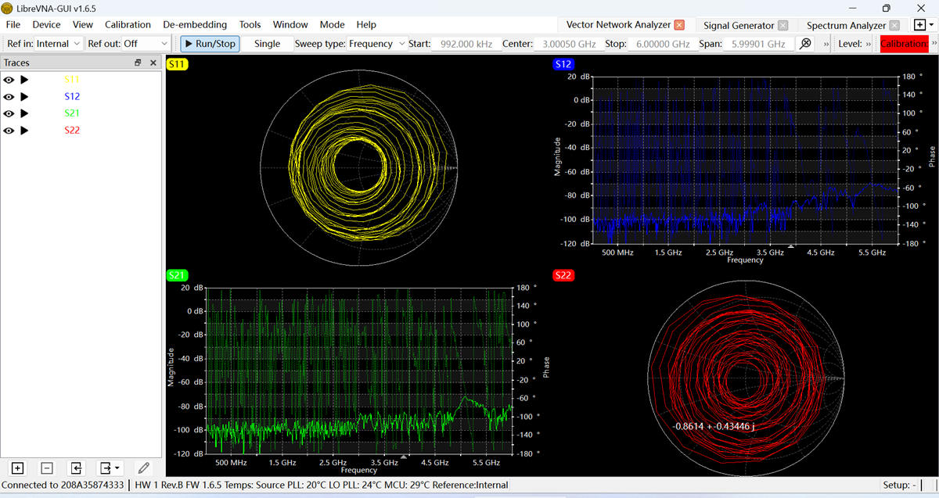The width and height of the screenshot is (939, 498).
Task: Float the Traces panel
Action: (138, 63)
